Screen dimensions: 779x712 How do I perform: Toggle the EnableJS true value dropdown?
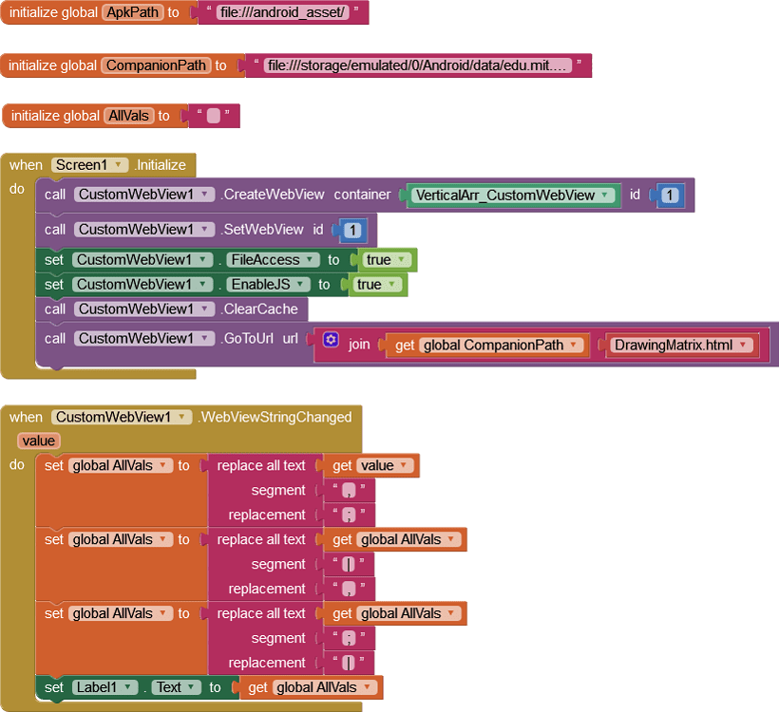click(392, 285)
